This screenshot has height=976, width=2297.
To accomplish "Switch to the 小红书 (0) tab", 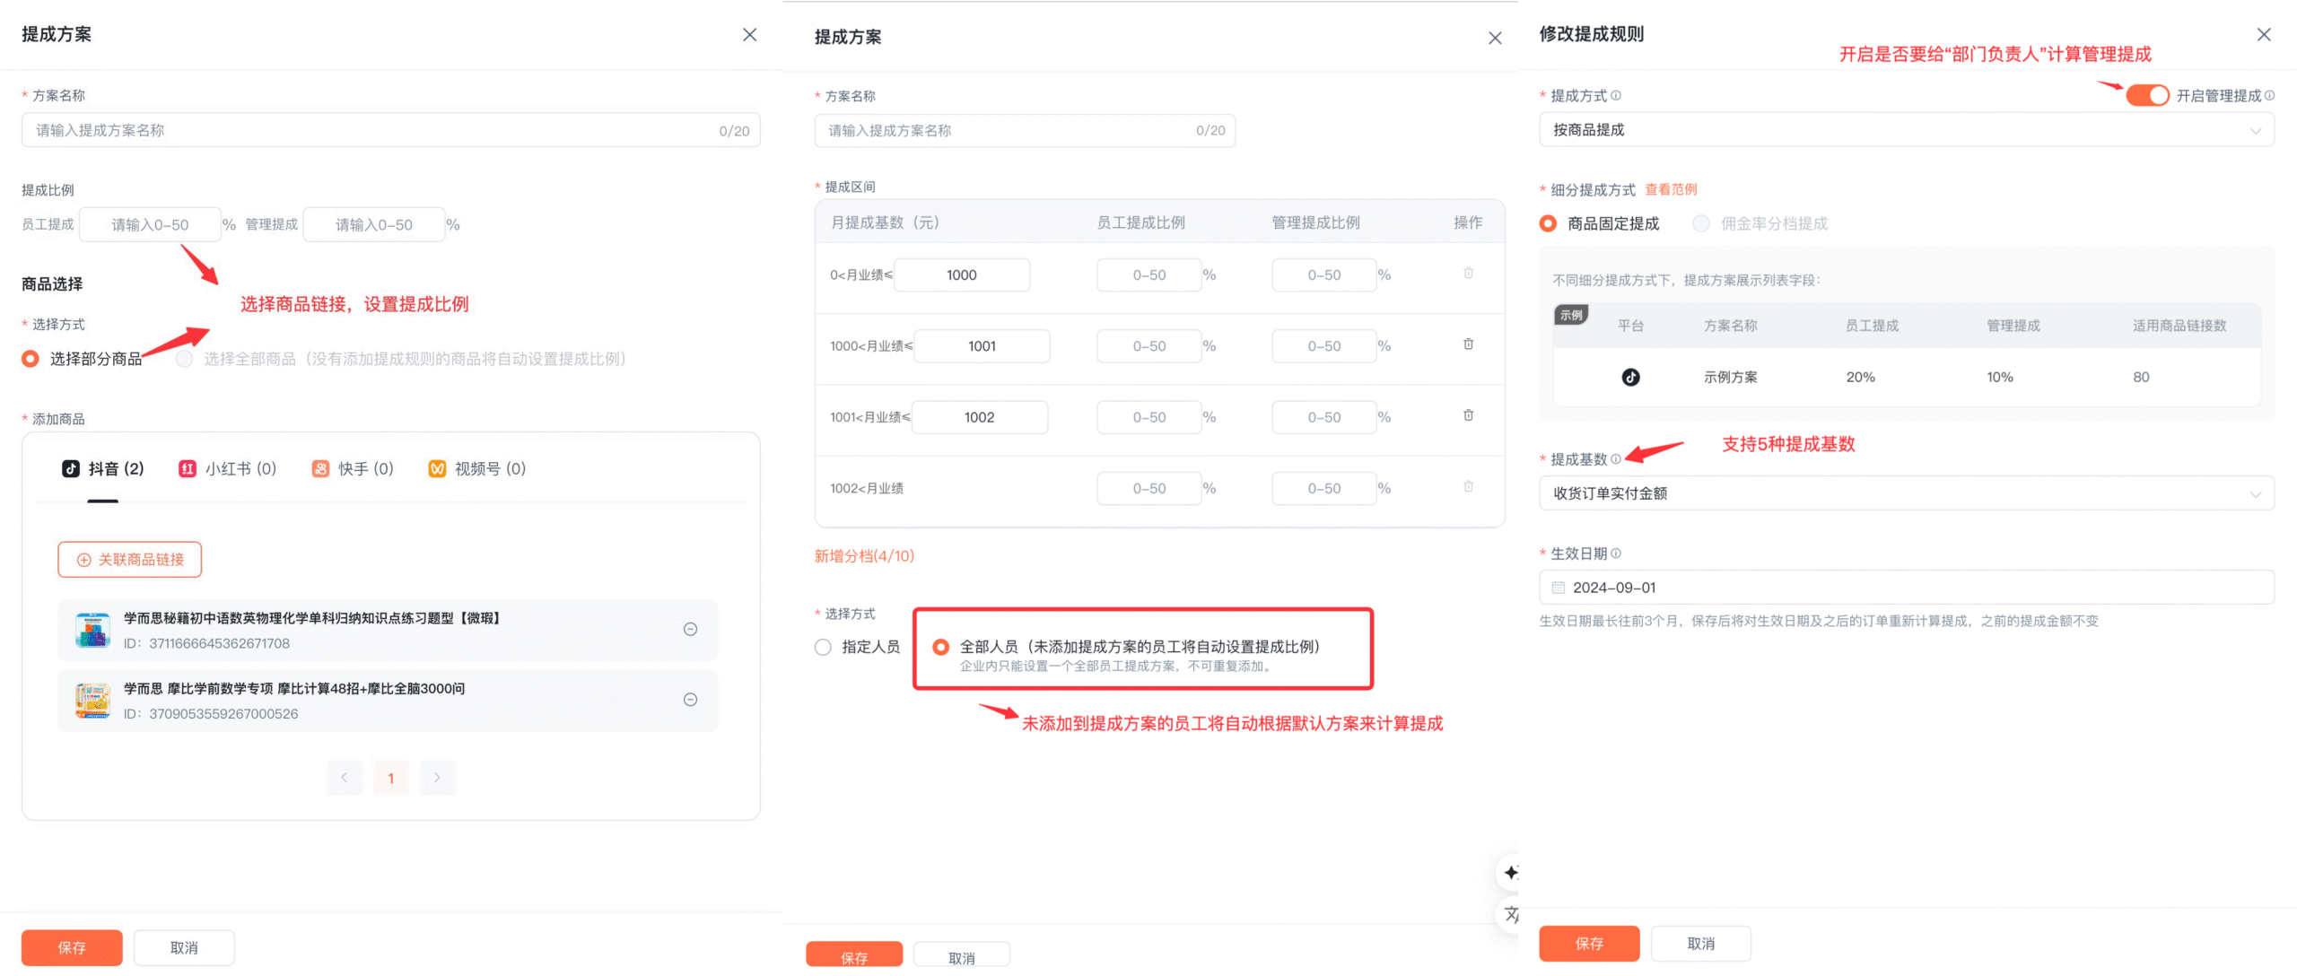I will 228,469.
